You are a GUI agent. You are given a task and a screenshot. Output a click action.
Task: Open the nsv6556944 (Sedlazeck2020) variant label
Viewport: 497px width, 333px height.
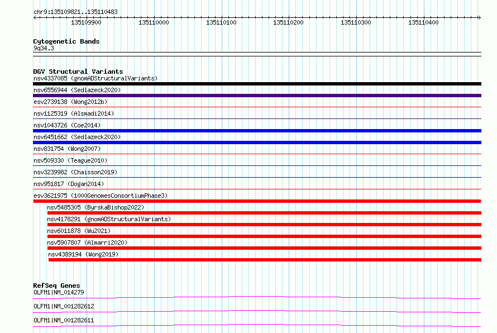click(77, 90)
